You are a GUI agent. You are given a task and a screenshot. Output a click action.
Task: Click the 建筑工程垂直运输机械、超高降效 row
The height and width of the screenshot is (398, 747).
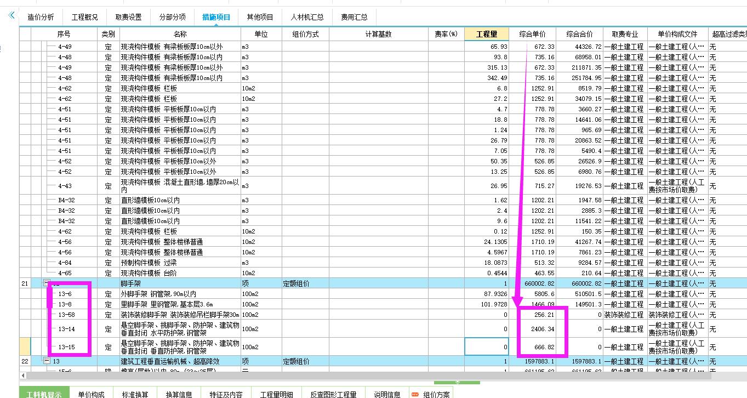[180, 361]
